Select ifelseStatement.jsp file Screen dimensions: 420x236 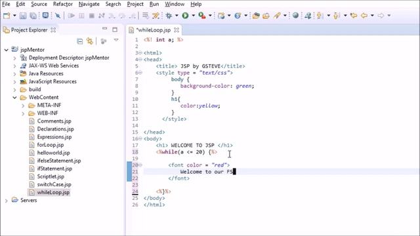[59, 161]
